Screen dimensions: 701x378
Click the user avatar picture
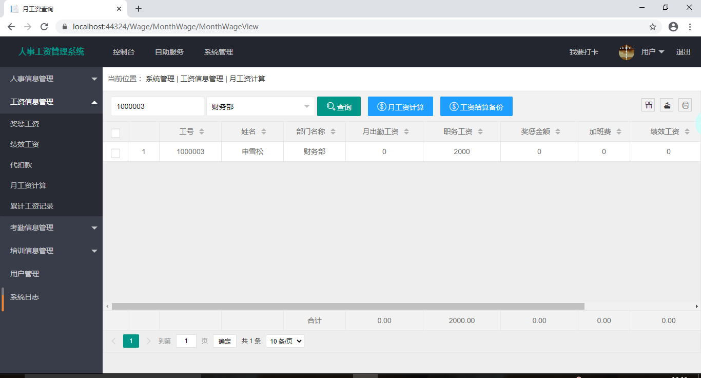point(627,52)
